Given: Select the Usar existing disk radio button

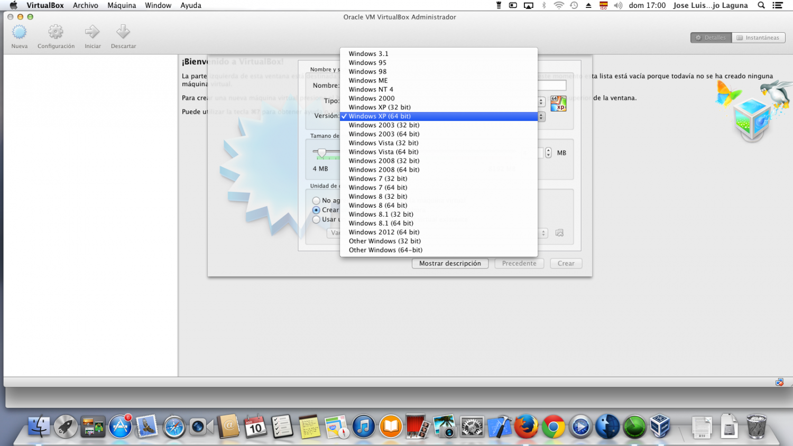Looking at the screenshot, I should [x=316, y=219].
